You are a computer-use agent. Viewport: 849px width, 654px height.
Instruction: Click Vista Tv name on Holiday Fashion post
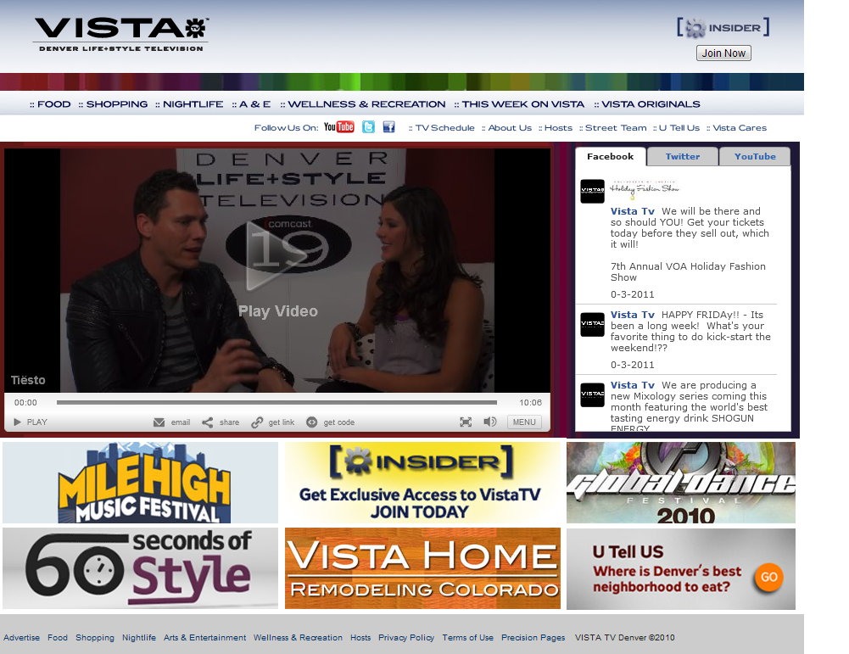pyautogui.click(x=633, y=211)
